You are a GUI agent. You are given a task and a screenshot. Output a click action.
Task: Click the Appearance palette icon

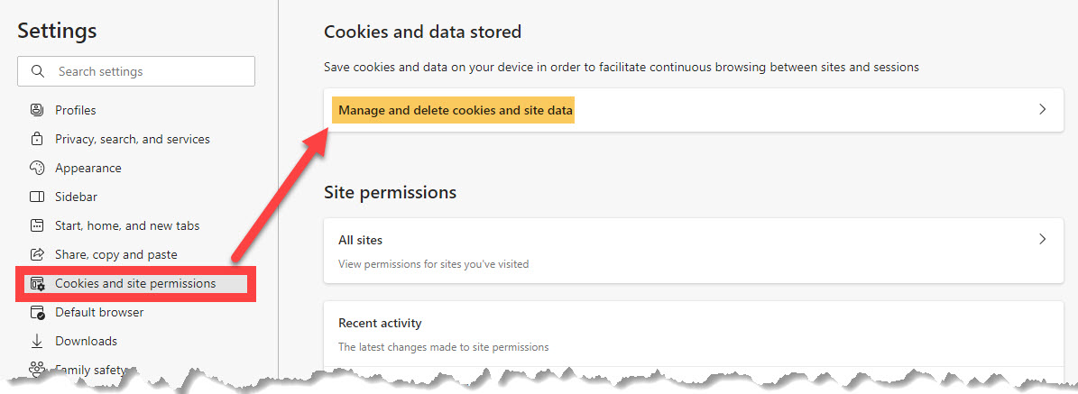point(37,168)
